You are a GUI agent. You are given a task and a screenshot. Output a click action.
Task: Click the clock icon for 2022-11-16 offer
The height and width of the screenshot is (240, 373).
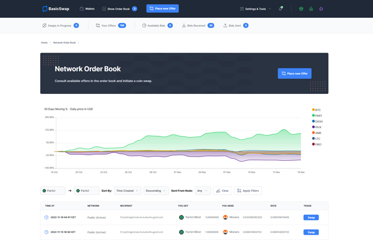coord(46,218)
